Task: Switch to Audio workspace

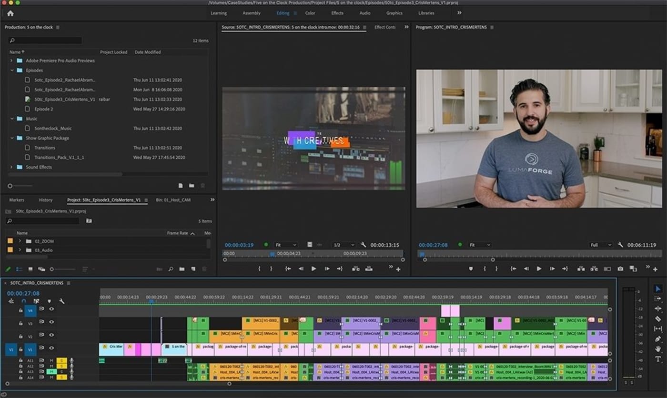Action: (365, 13)
